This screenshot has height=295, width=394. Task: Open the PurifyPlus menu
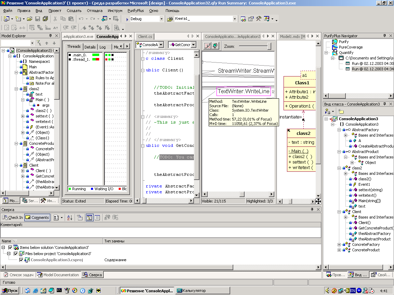136,11
